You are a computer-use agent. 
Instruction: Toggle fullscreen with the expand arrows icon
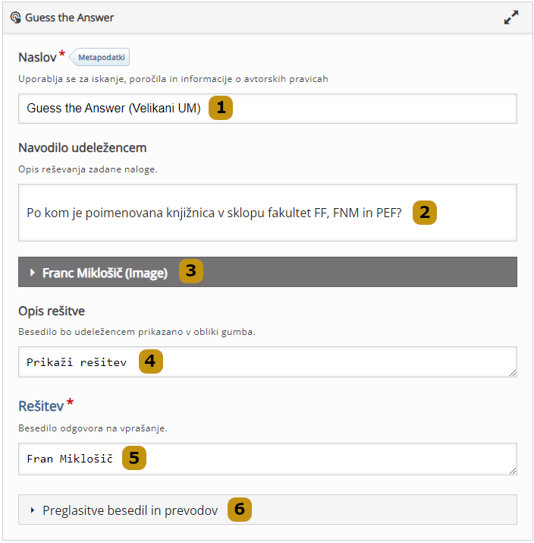511,17
